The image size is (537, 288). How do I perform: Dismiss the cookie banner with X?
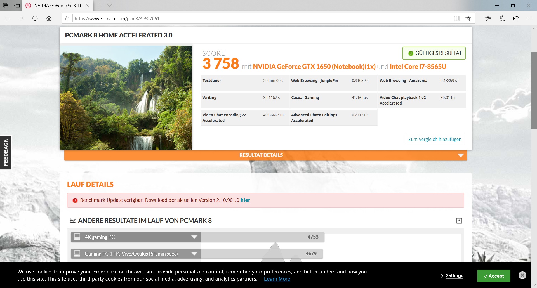522,275
